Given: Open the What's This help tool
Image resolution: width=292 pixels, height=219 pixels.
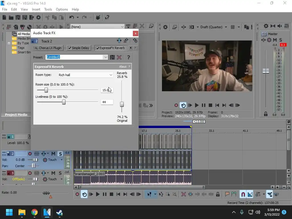Looking at the screenshot, I should 107,17.
